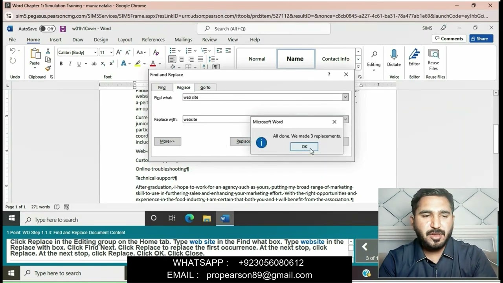Screen dimensions: 503x283
Task: Toggle Show/Hide paragraph marks
Action: [x=216, y=67]
